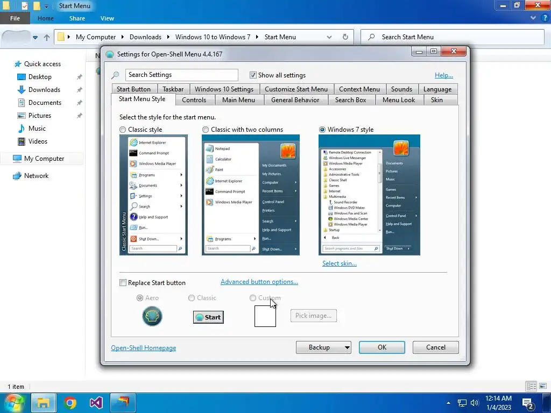Open the recent locations dropdown arrow
Image resolution: width=551 pixels, height=413 pixels.
point(35,37)
